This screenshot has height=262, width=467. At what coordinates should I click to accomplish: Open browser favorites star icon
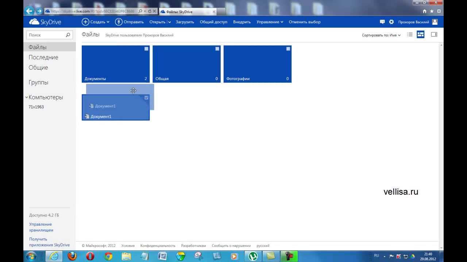coord(432,11)
